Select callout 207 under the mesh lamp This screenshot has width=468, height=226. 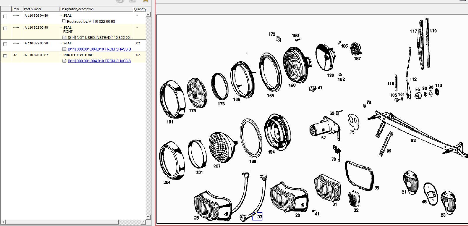(x=217, y=166)
